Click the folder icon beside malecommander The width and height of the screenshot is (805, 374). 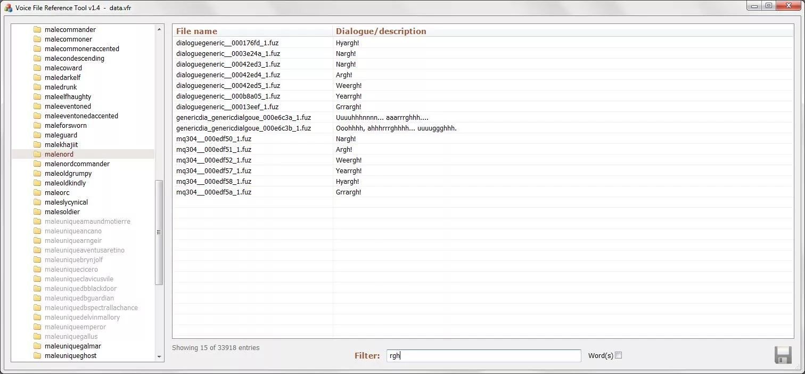tap(37, 30)
